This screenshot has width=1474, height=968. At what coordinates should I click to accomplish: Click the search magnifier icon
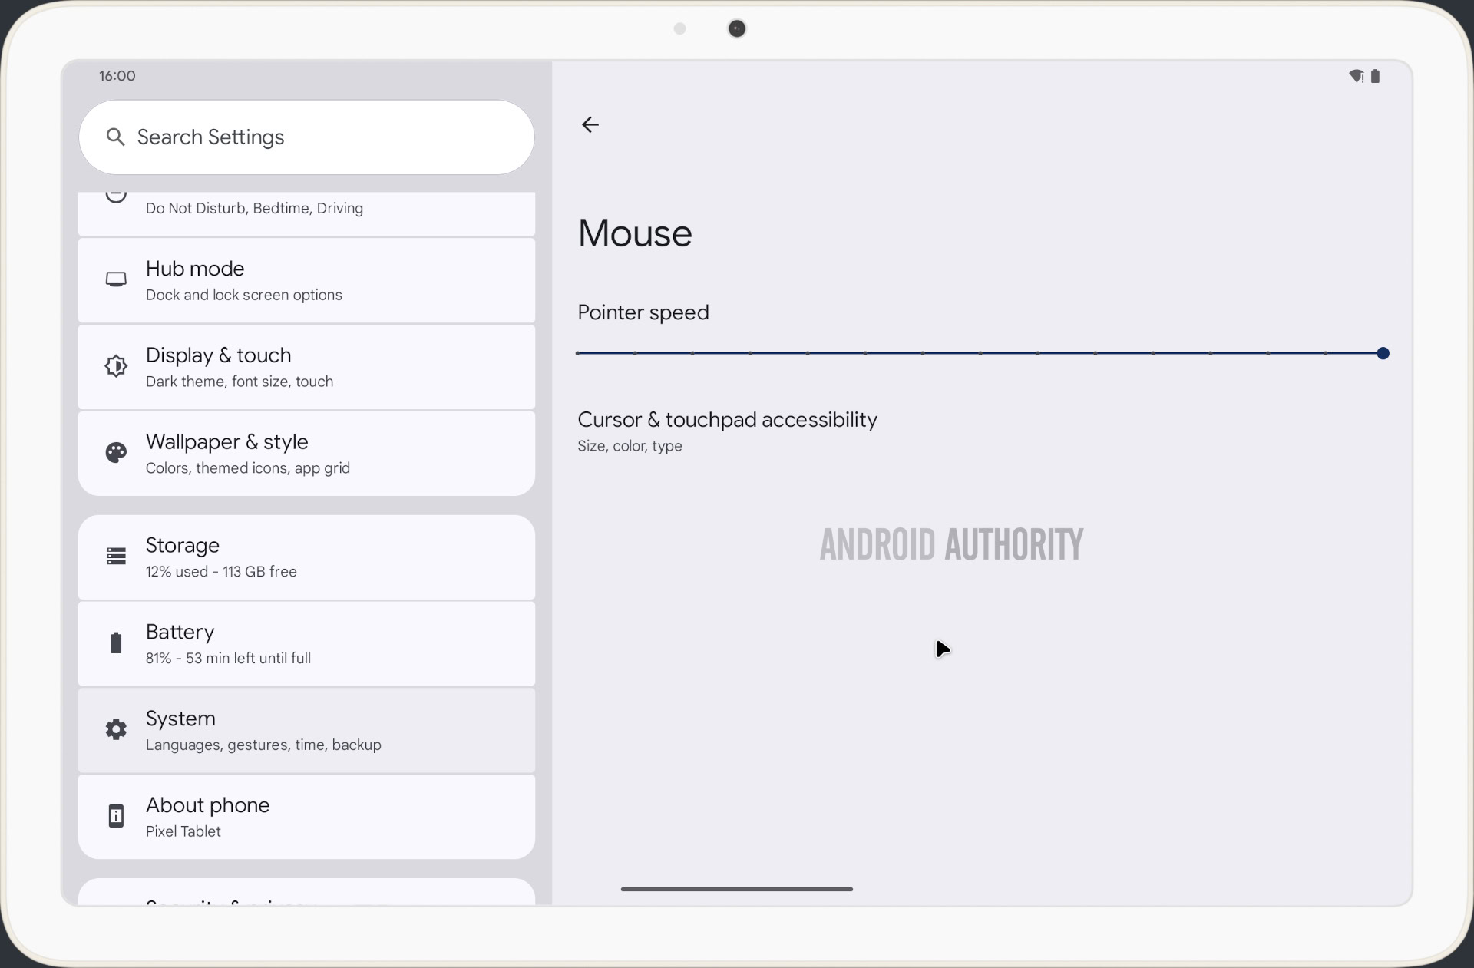115,137
